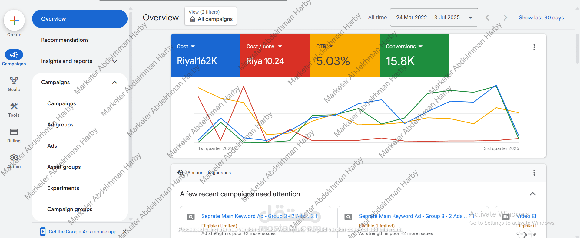The width and height of the screenshot is (580, 238).
Task: Open Recommendations in the side menu
Action: point(65,40)
